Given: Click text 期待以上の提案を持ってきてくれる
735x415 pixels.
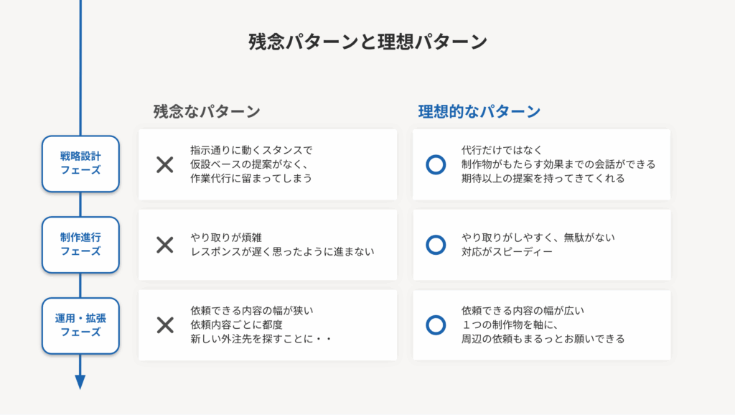Looking at the screenshot, I should [x=543, y=178].
